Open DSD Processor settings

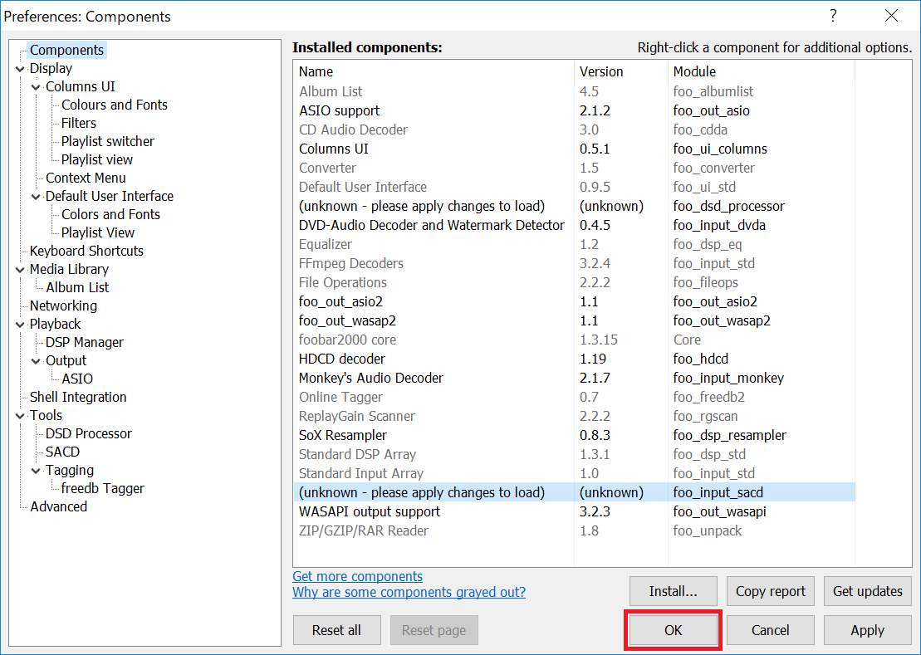tap(89, 433)
